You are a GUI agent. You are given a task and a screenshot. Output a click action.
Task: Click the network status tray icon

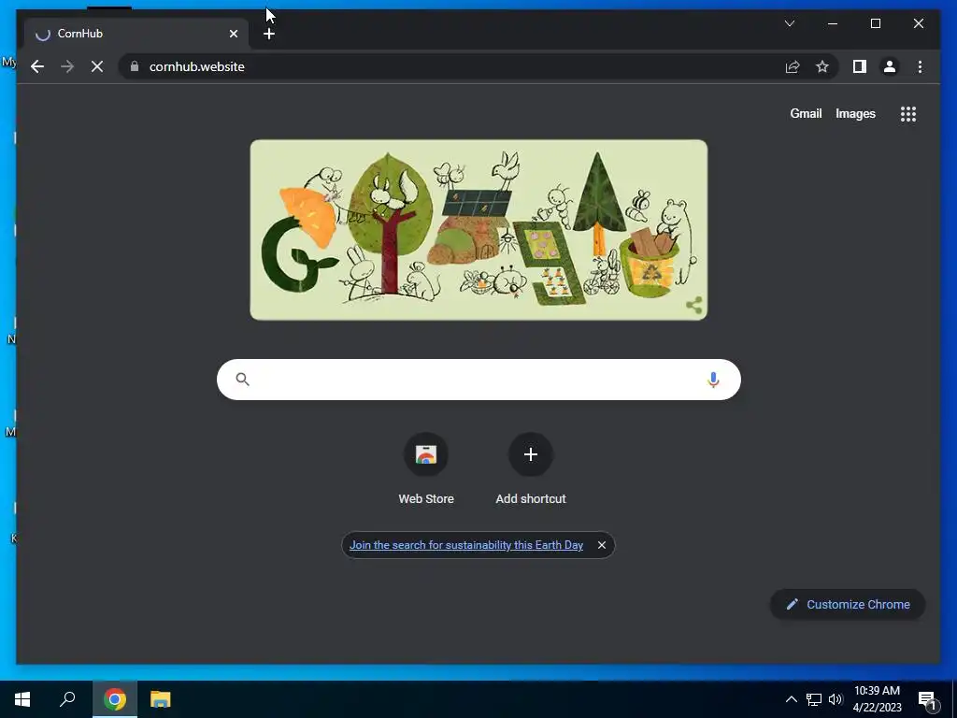tap(814, 699)
